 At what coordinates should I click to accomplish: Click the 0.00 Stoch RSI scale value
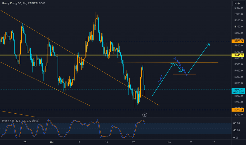[236, 138]
